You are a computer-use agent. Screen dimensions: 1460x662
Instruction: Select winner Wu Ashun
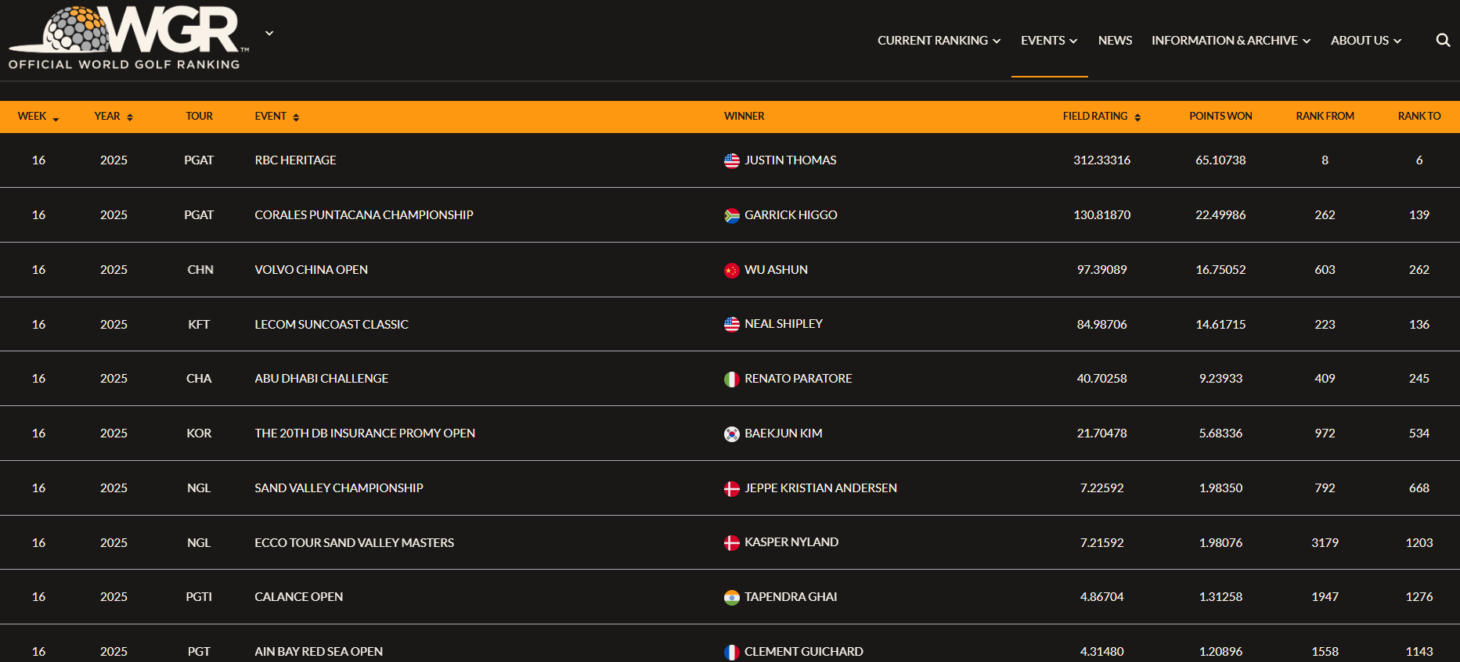(776, 269)
